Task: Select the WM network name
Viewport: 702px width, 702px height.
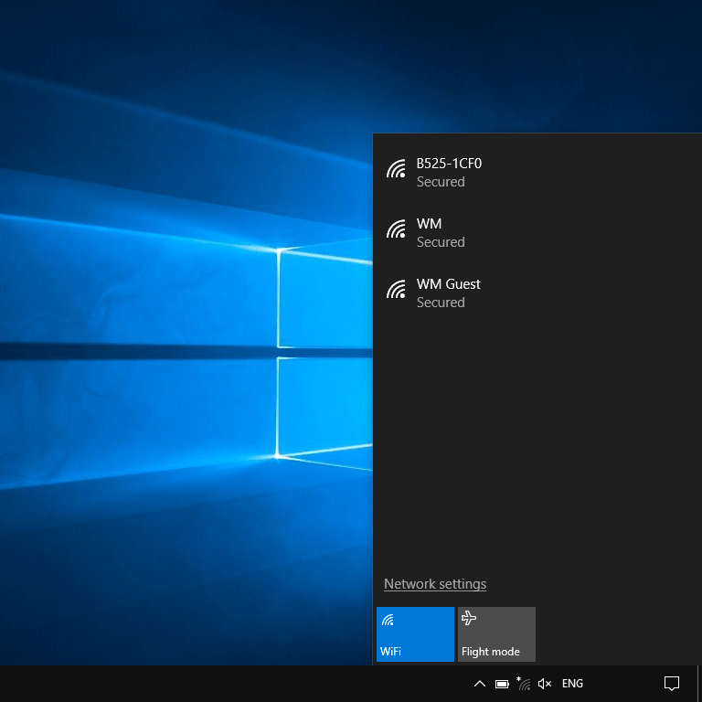Action: (429, 224)
